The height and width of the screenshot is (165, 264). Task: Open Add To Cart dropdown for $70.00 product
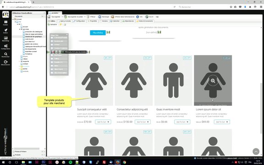(108, 122)
